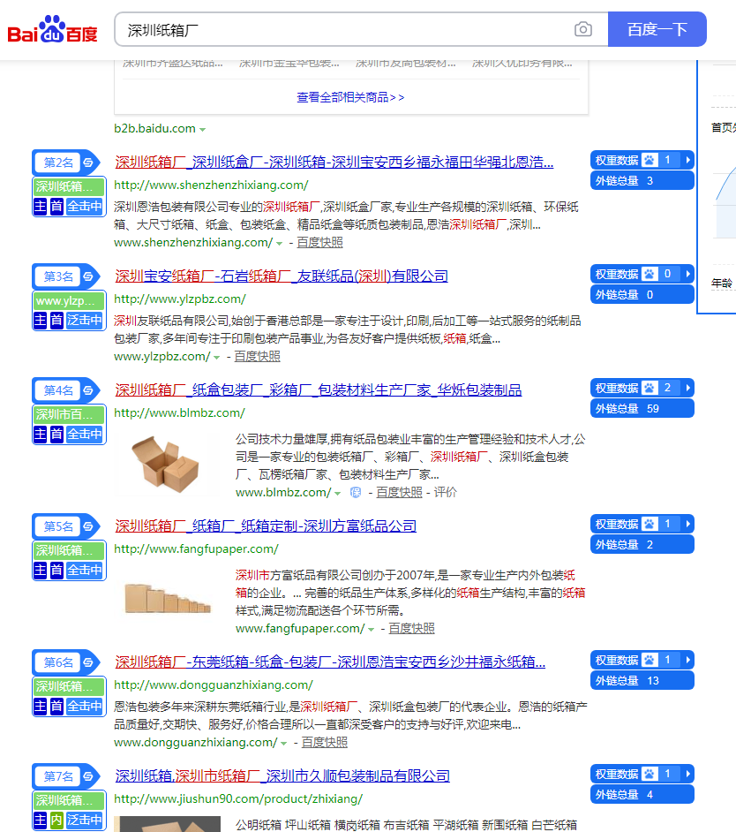736x832 pixels.
Task: Open the 友联纸品(深圳)有限公司 result title
Action: tap(282, 276)
